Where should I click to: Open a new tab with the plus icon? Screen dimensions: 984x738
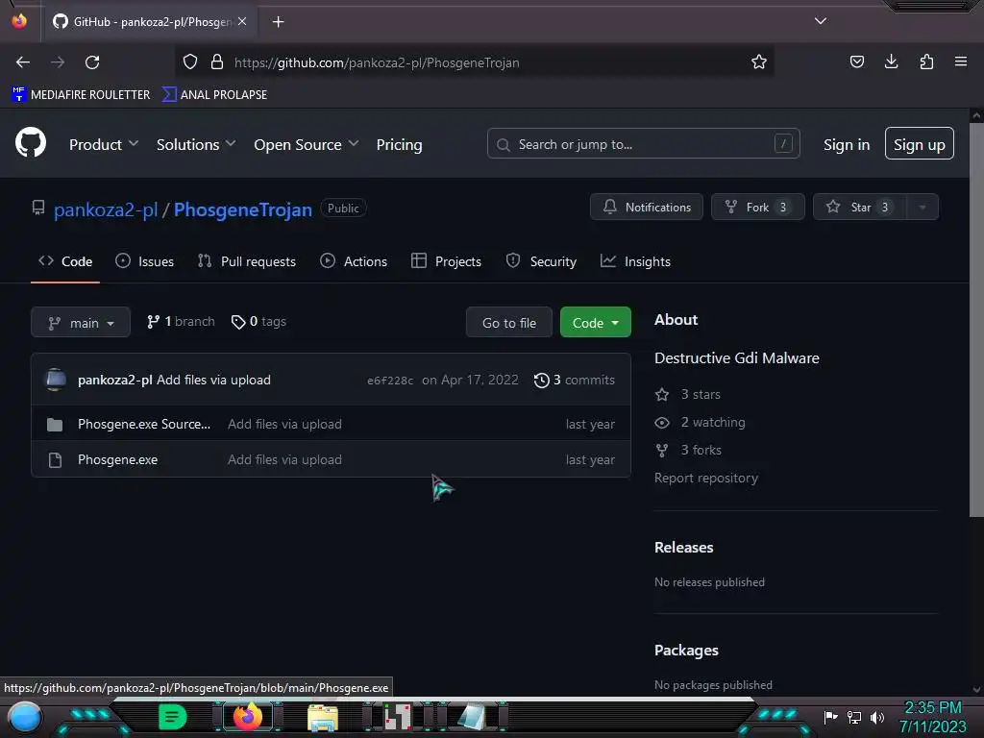[278, 22]
